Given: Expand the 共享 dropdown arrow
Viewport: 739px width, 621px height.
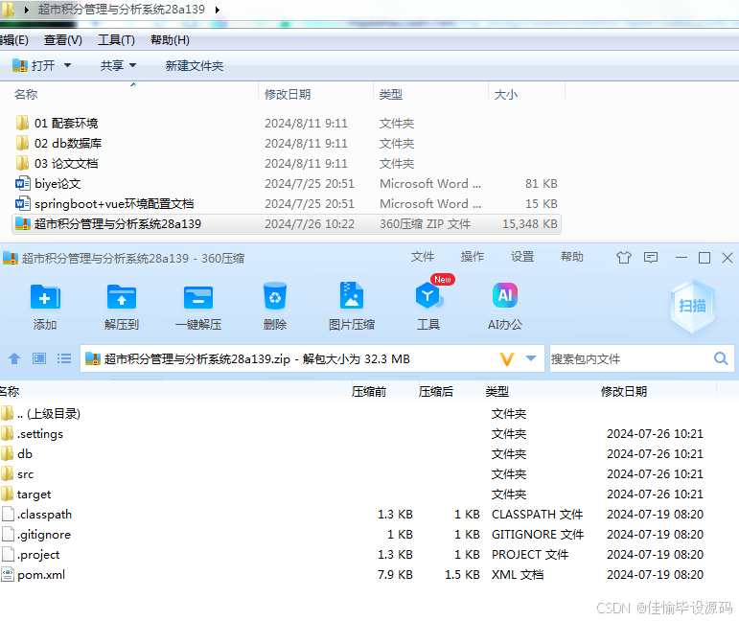Looking at the screenshot, I should pyautogui.click(x=132, y=65).
